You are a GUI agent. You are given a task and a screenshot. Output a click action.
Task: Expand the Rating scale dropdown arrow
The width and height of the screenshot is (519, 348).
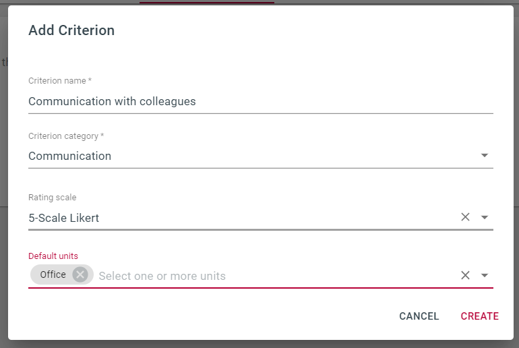coord(484,218)
